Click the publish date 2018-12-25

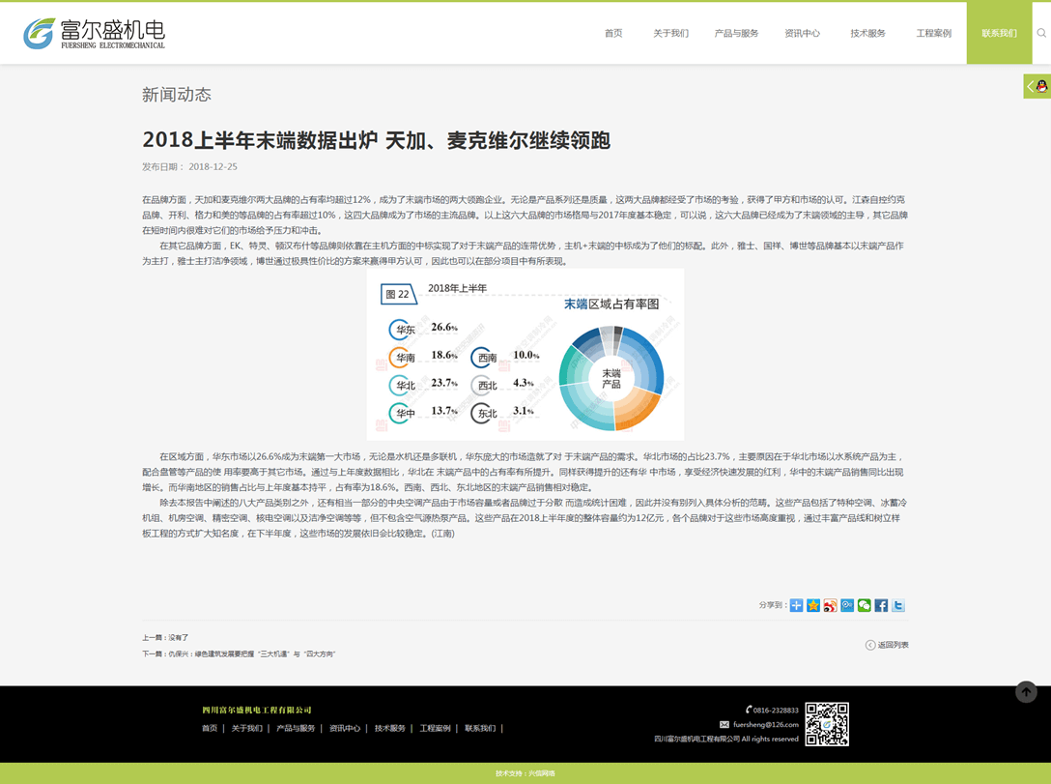tap(213, 166)
